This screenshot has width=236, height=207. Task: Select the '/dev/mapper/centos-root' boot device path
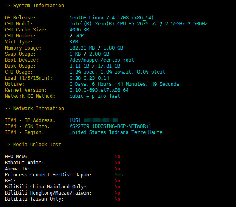click(x=102, y=60)
